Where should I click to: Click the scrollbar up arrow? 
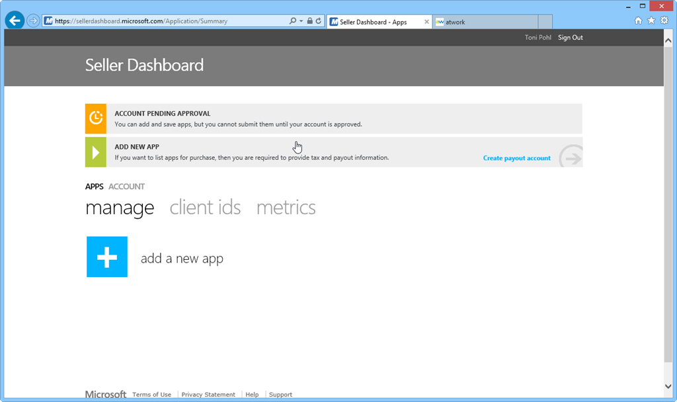[668, 40]
